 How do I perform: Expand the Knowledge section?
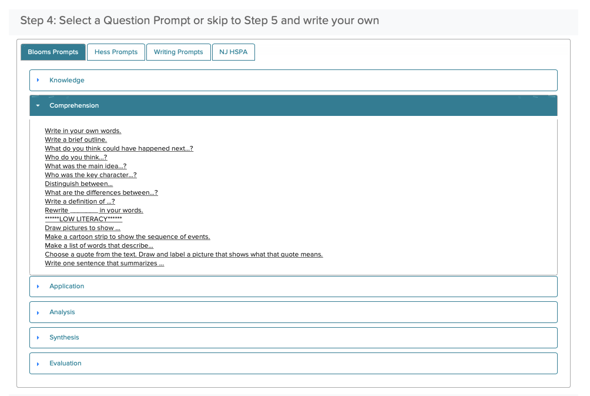point(66,80)
